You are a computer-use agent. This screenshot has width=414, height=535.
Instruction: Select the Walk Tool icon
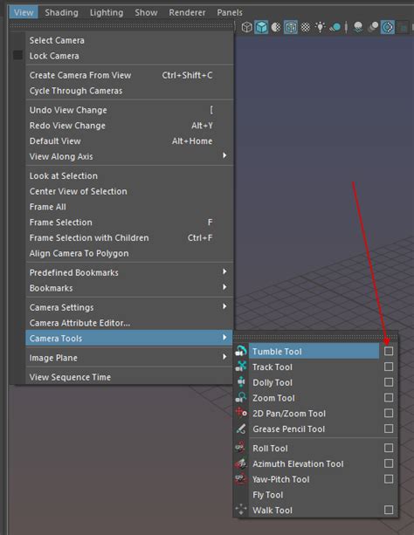(x=241, y=510)
